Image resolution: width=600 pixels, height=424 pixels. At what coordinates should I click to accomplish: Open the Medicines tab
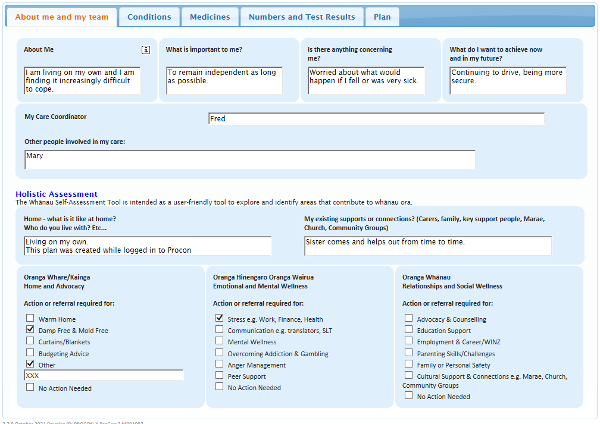click(210, 17)
